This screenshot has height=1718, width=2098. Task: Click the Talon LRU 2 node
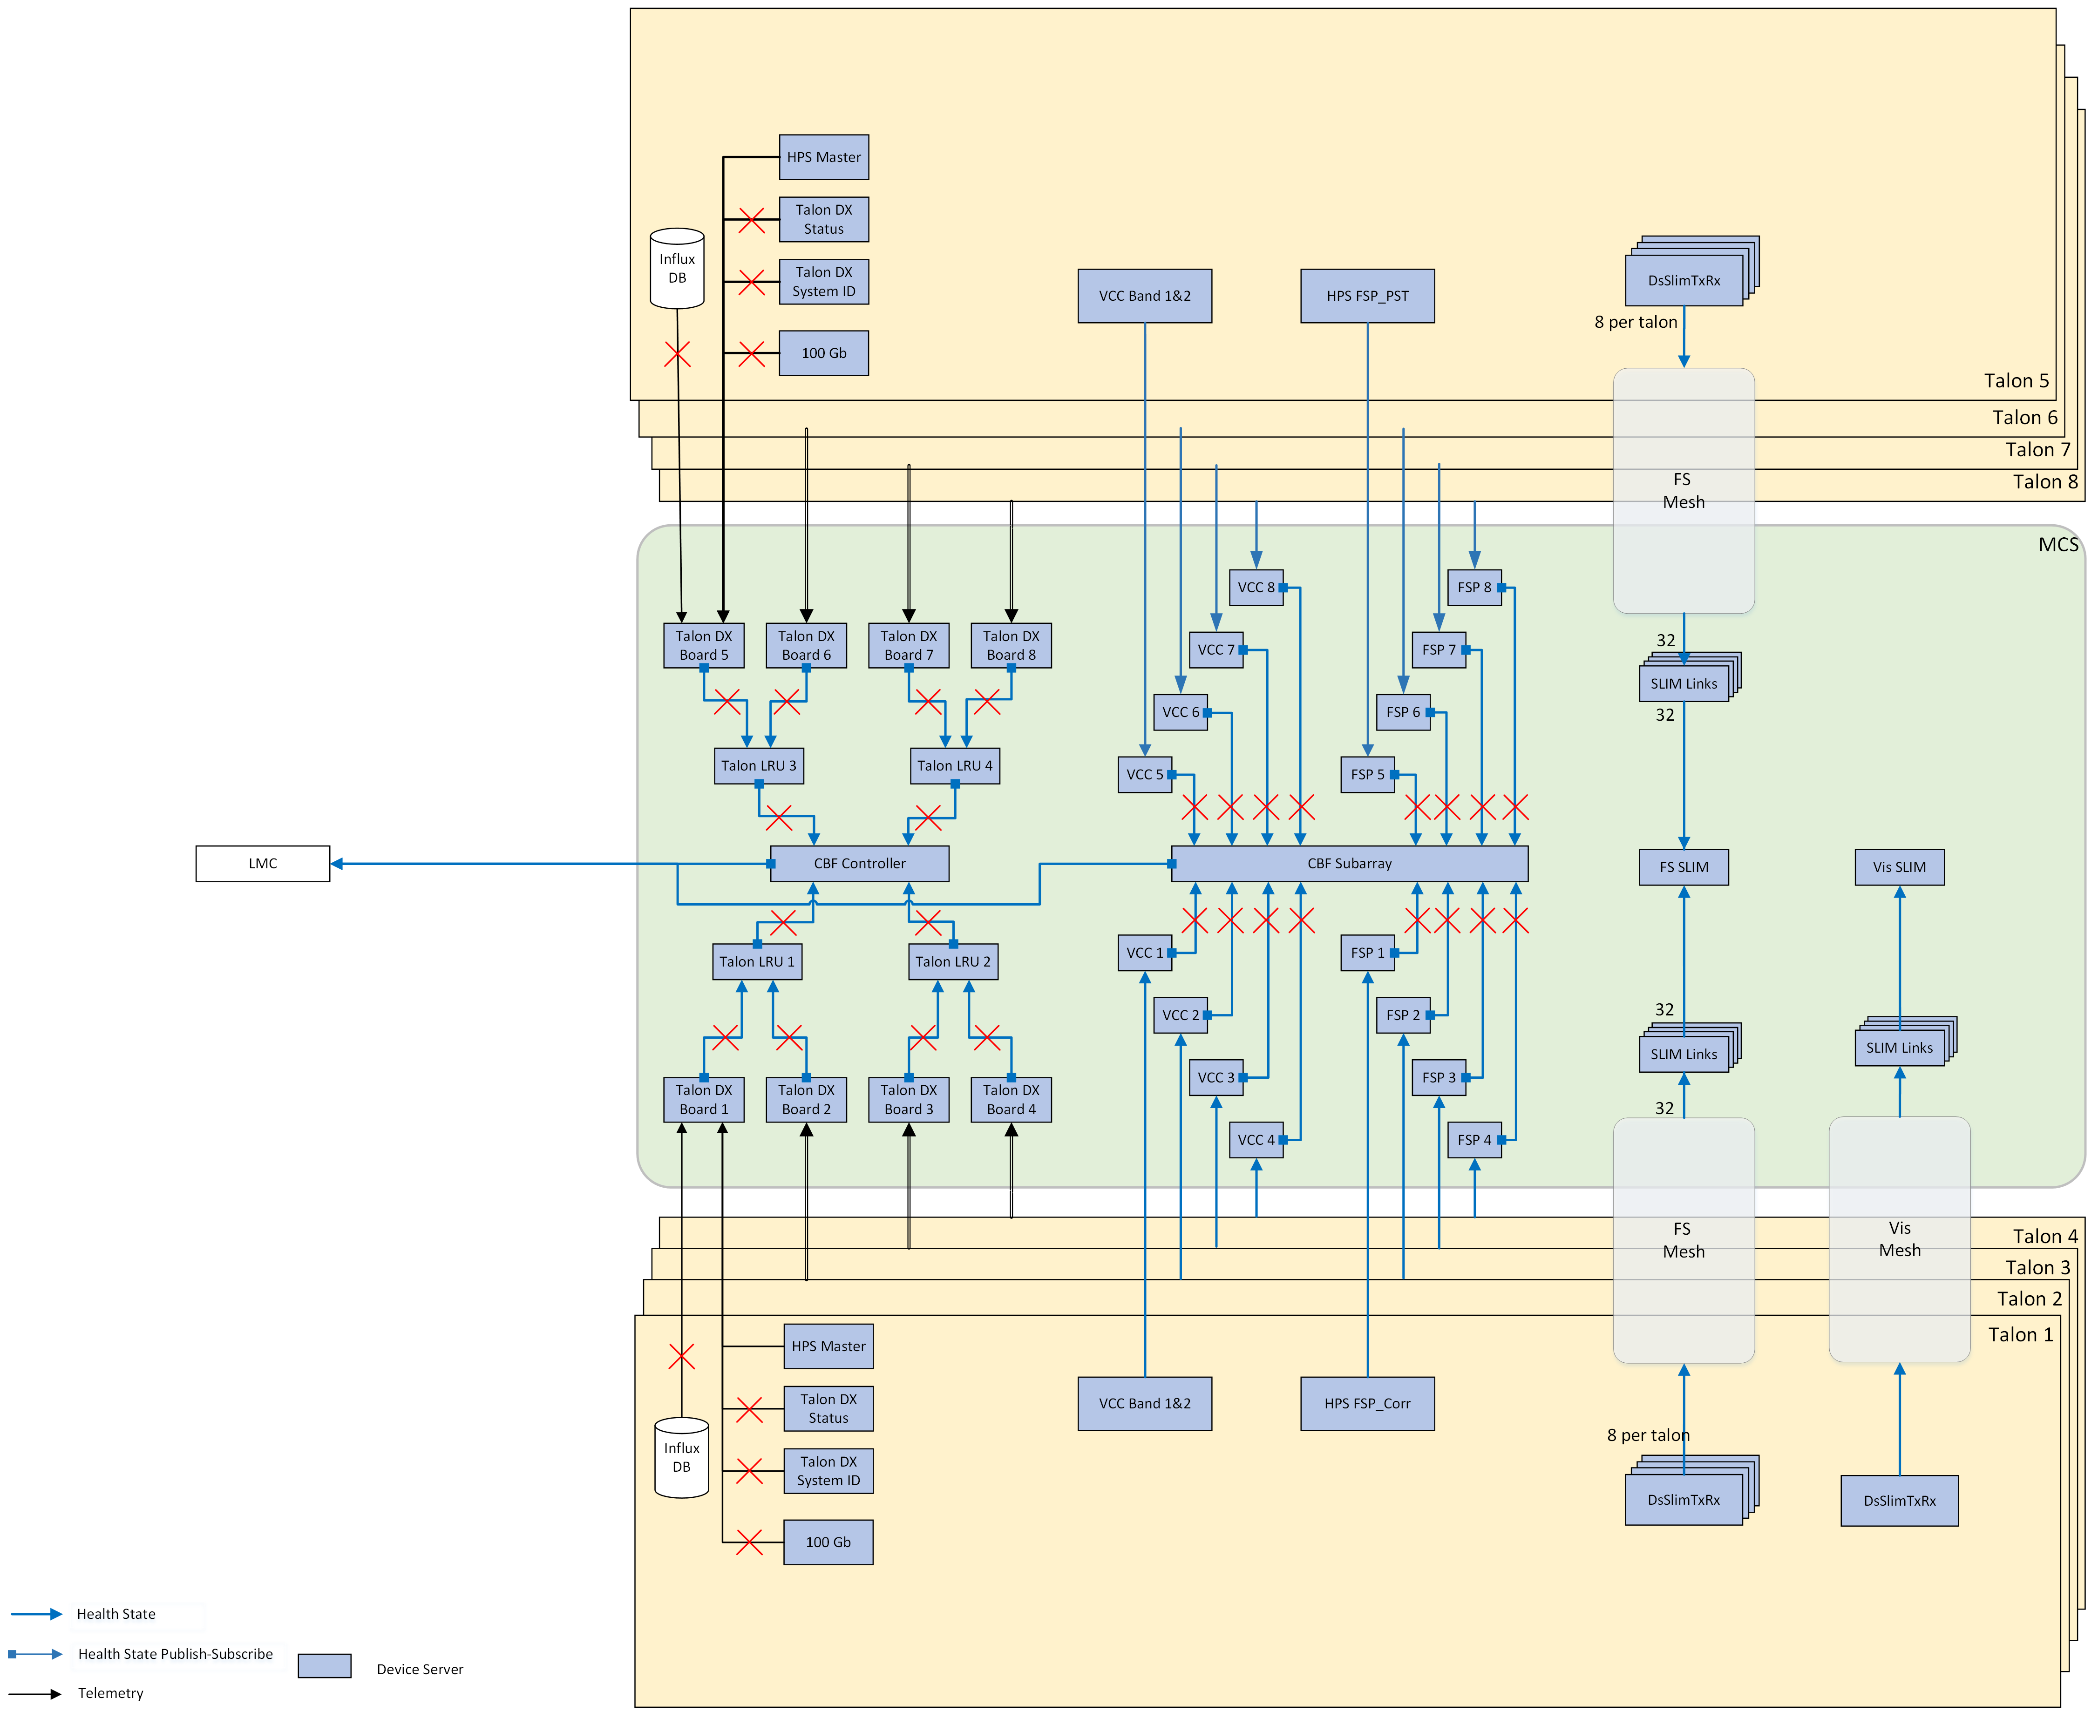pyautogui.click(x=953, y=962)
